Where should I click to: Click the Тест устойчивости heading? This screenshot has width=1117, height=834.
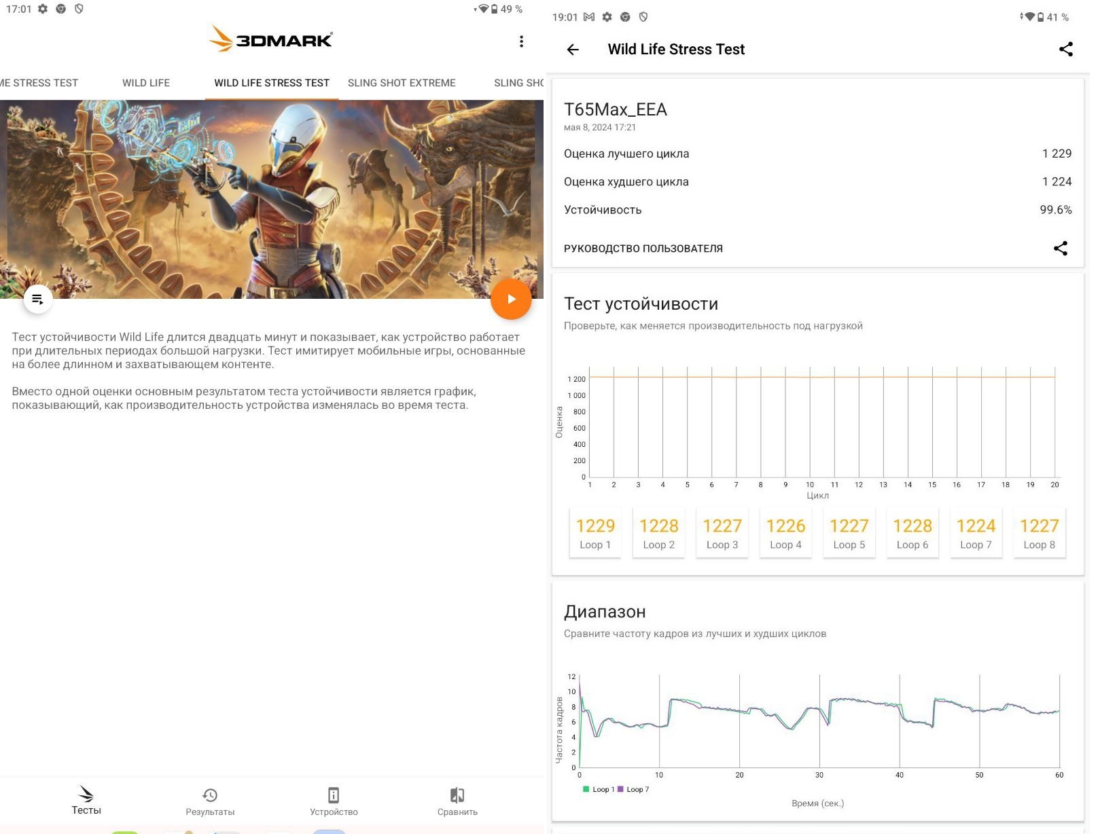(641, 304)
